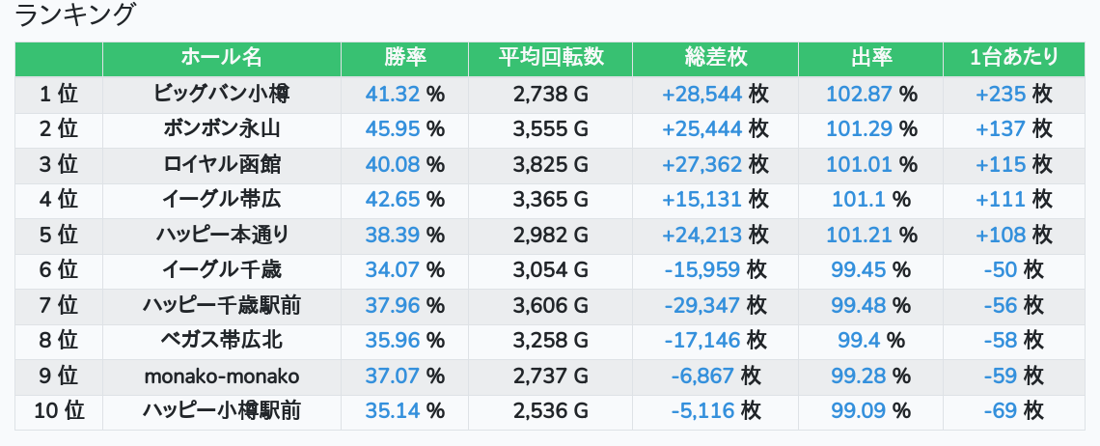Screen dimensions: 1100x446
Task: Click the 1台あたり column header
Action: tap(1013, 58)
